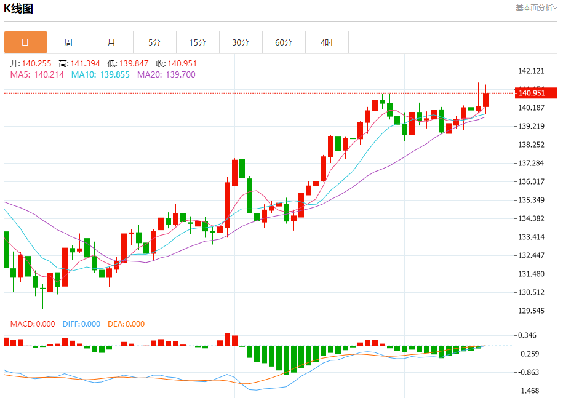Click the 0.346 MACD axis label

(527, 335)
